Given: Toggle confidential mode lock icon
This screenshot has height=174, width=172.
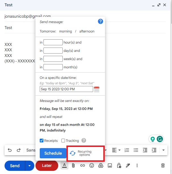Looking at the screenshot, I should point(119,165).
